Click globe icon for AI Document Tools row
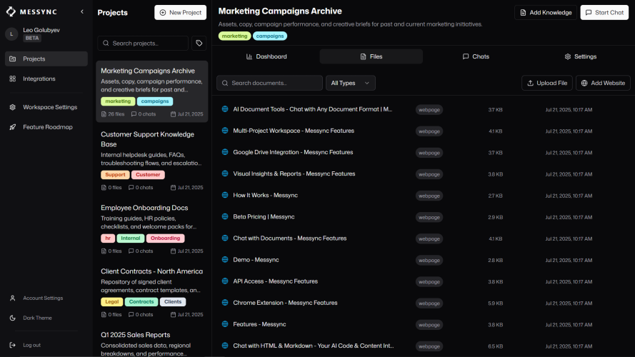The height and width of the screenshot is (357, 635). (x=225, y=109)
